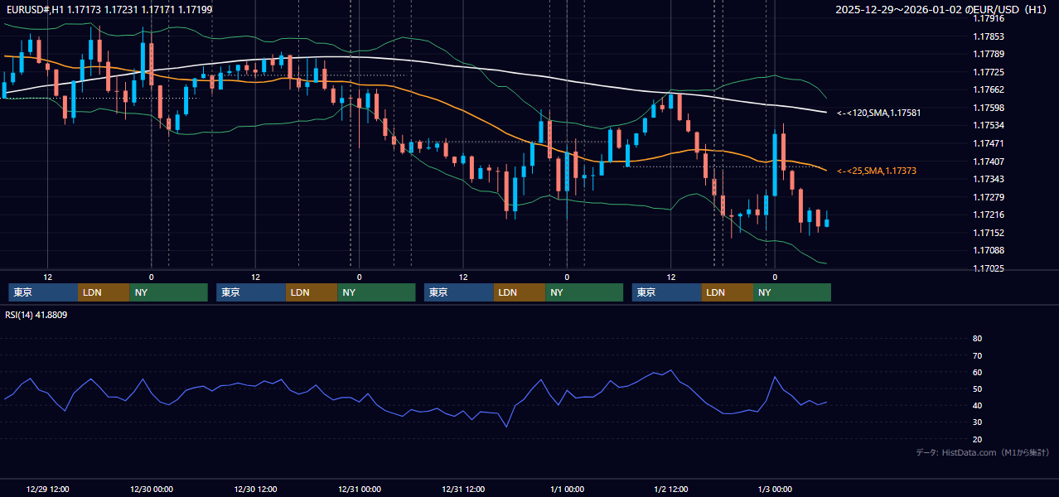Select the 120 SMA label reading 1.17581
1059x497 pixels.
point(879,113)
